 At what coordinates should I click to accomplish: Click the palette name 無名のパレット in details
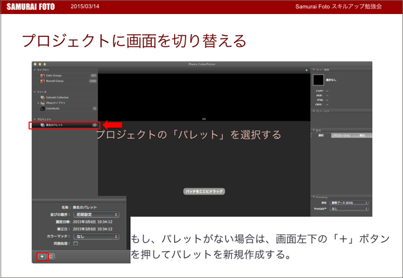tap(85, 207)
